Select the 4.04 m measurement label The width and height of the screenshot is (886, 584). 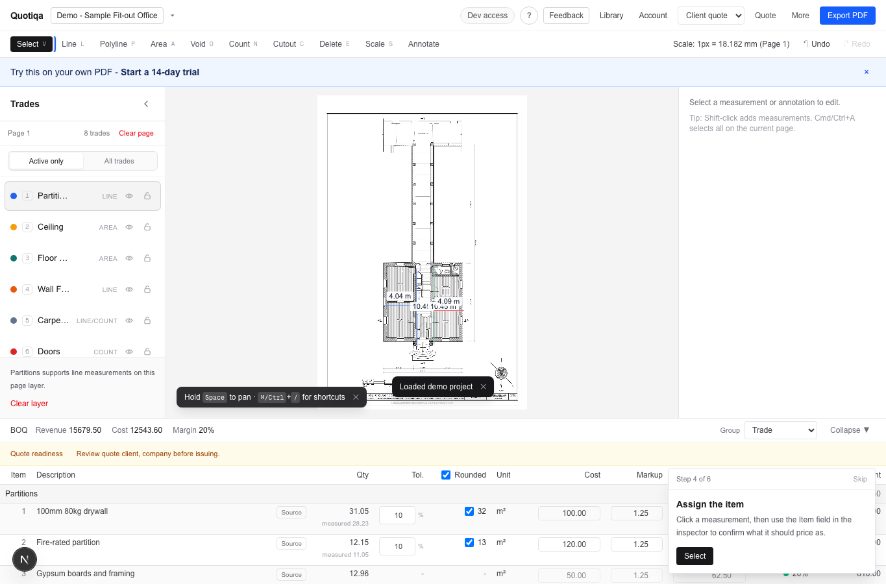pyautogui.click(x=400, y=296)
